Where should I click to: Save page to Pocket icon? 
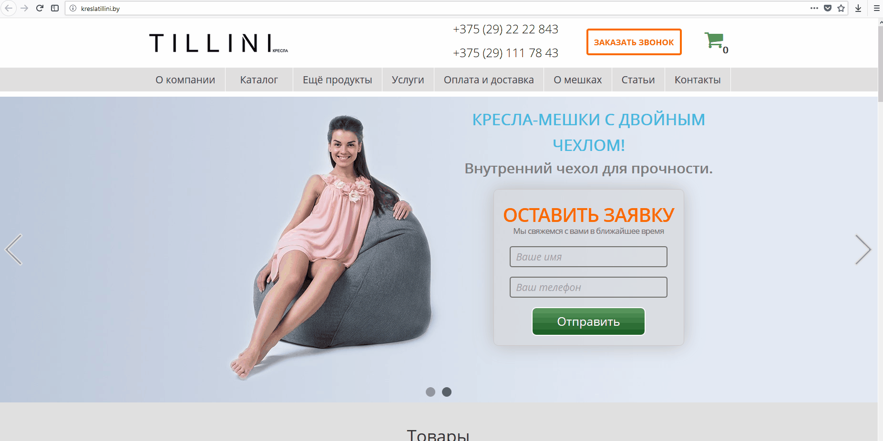point(828,8)
